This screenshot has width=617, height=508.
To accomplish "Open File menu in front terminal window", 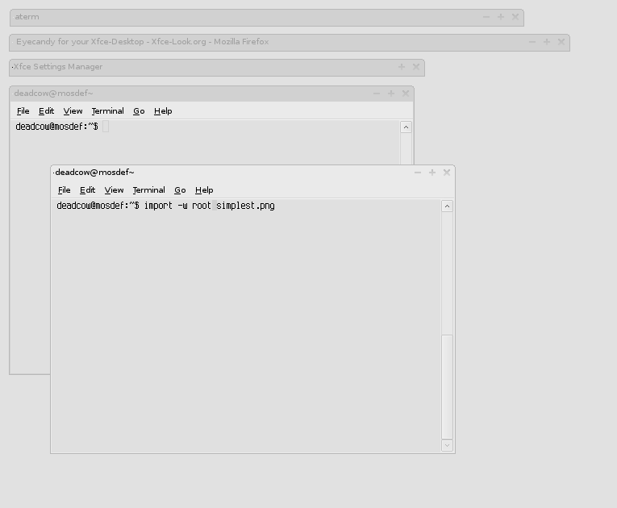I will [65, 190].
